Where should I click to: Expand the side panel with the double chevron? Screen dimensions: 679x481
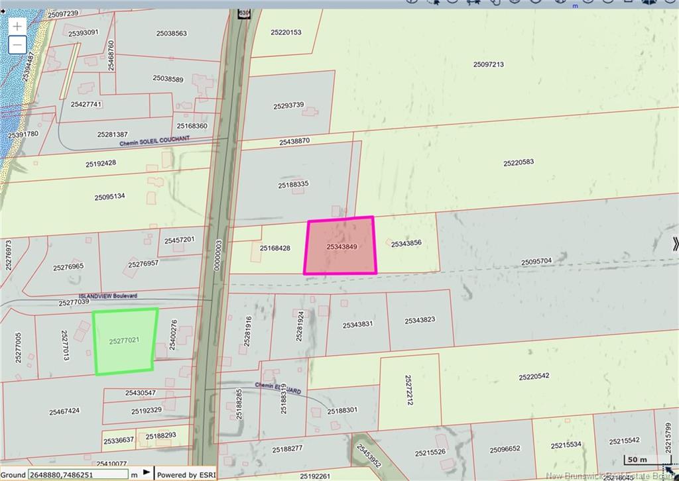pos(675,244)
